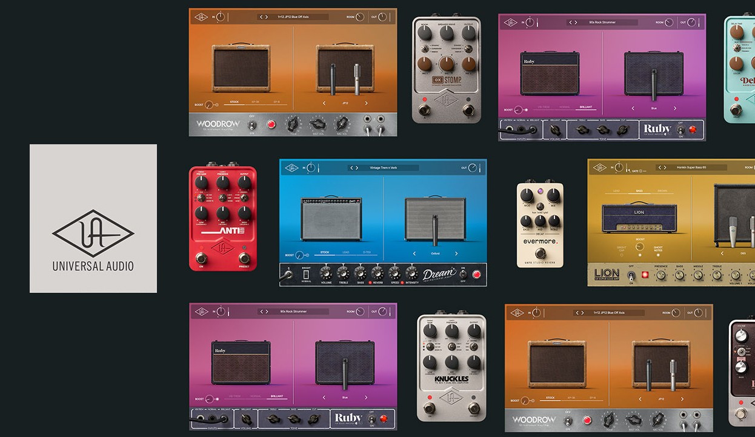Select the LEAD mod tab in Dream plugin

tap(346, 252)
